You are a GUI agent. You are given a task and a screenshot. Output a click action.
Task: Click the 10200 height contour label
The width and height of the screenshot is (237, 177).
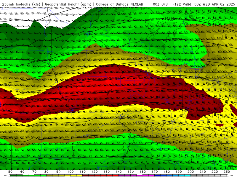[x=175, y=39]
